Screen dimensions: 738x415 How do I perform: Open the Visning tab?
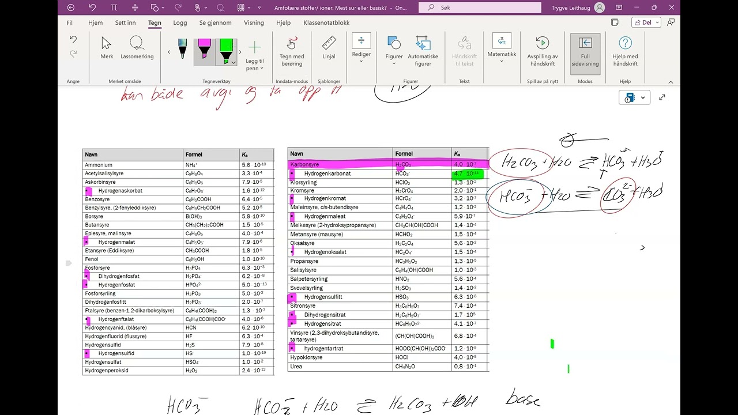254,23
